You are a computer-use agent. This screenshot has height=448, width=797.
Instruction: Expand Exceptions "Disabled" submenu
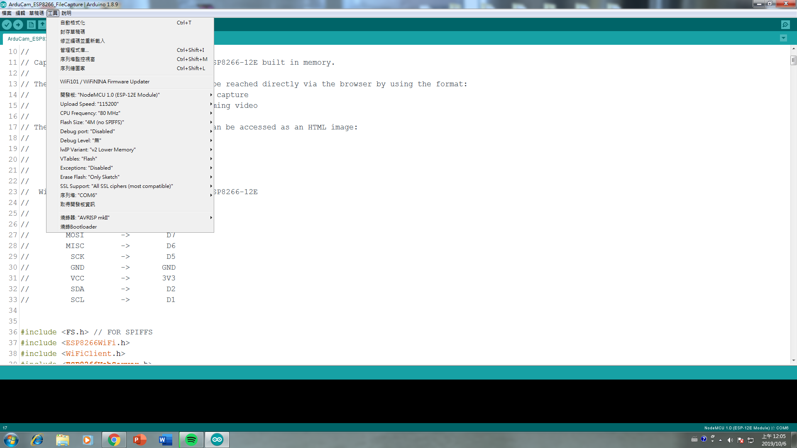click(130, 168)
